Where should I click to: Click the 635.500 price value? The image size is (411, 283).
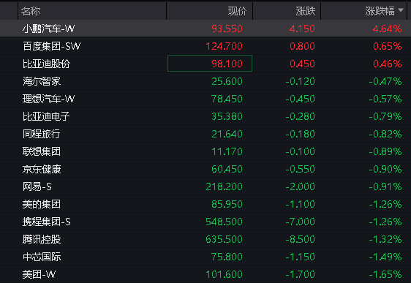tap(224, 239)
